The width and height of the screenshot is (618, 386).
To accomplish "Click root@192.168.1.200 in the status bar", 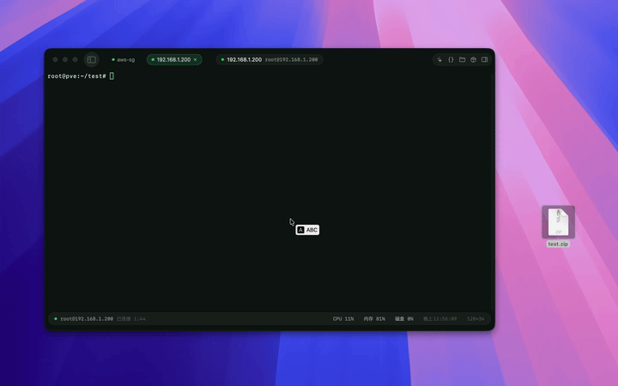I will pos(87,319).
